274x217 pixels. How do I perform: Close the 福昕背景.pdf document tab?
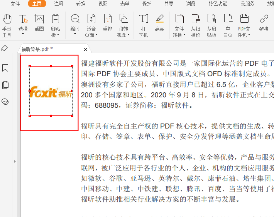[86, 50]
